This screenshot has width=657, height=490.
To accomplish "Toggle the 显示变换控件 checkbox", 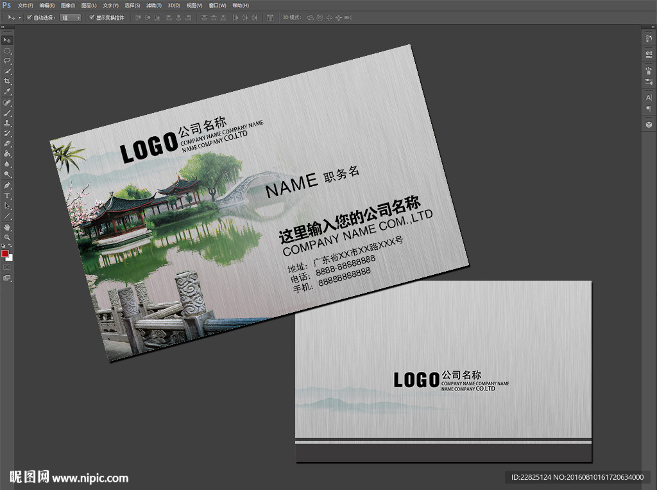I will (x=92, y=17).
